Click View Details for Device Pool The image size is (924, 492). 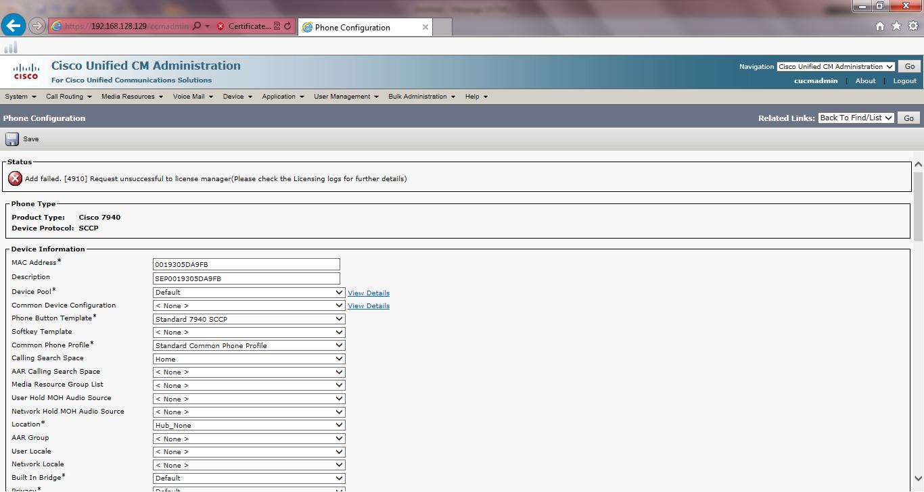pyautogui.click(x=369, y=293)
